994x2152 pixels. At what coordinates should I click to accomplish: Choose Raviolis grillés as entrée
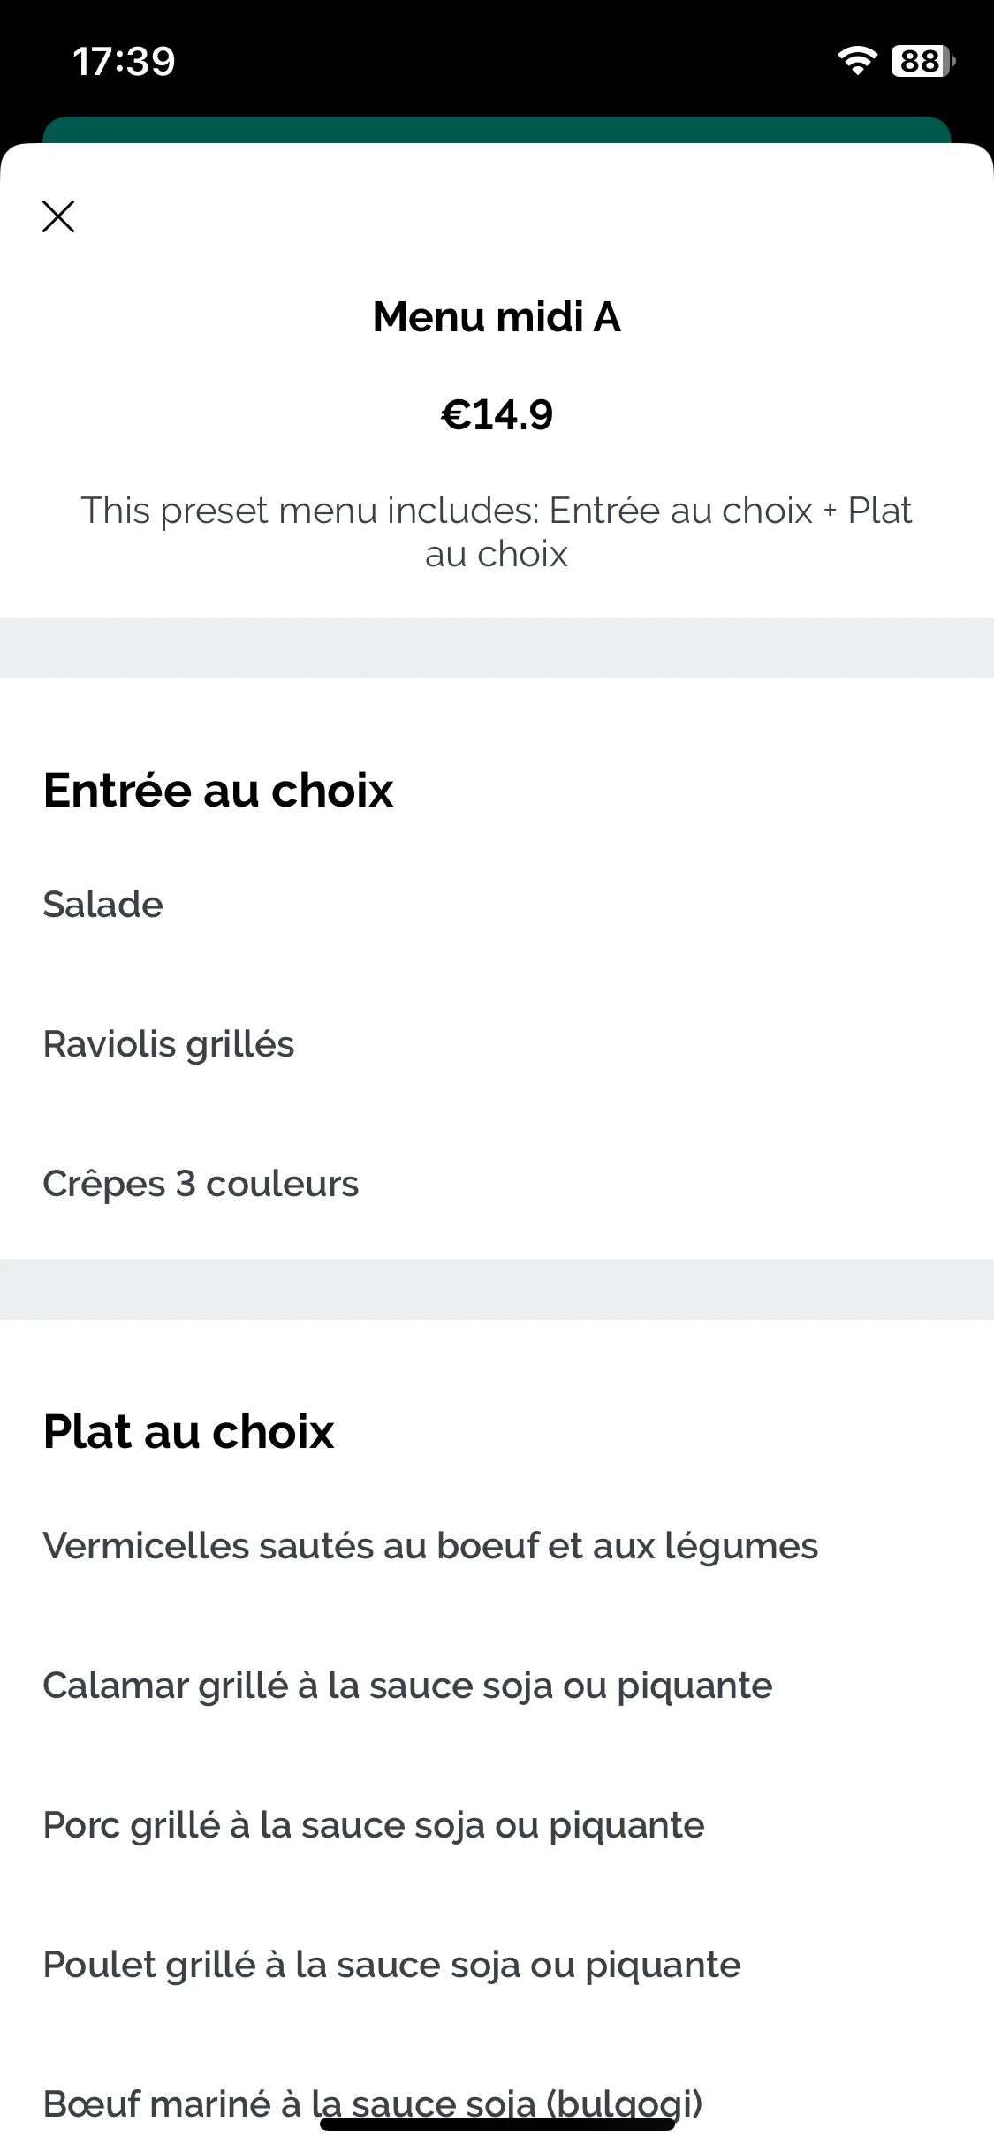pos(497,1044)
